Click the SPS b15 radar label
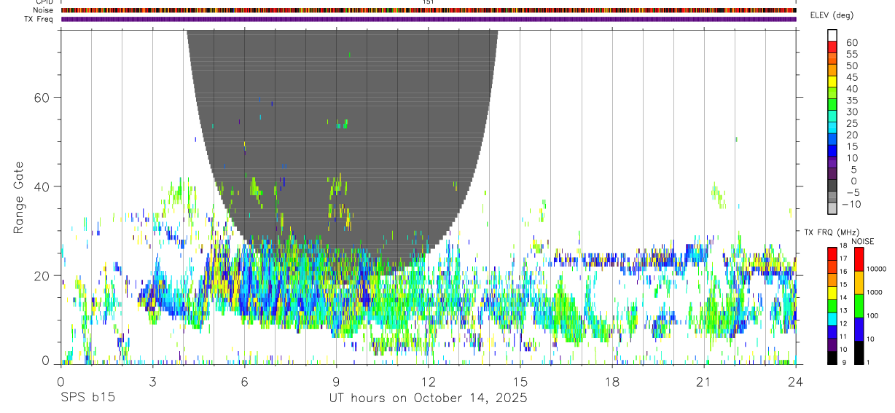Image resolution: width=895 pixels, height=413 pixels. click(87, 398)
